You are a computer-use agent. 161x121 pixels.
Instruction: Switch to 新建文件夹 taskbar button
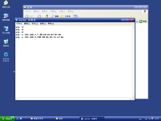[42, 119]
